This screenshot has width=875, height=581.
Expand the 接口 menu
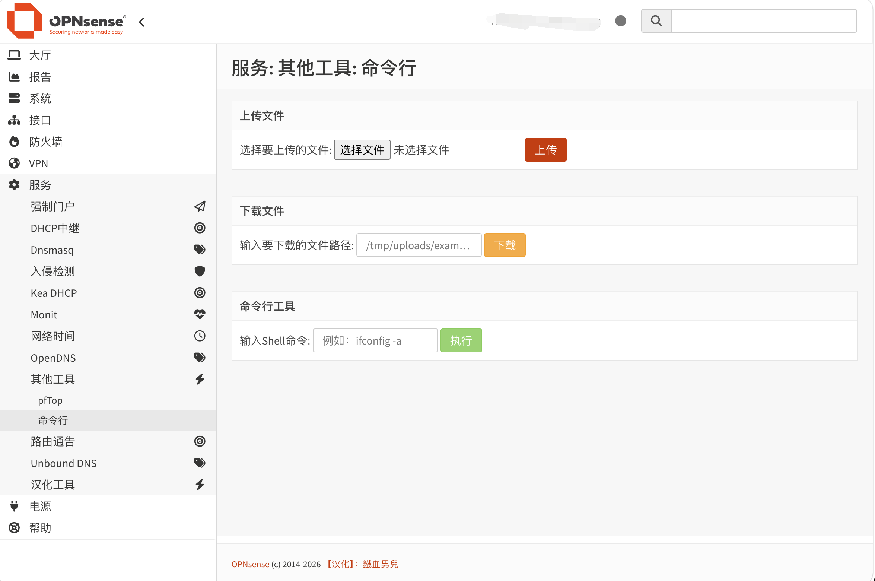coord(108,120)
